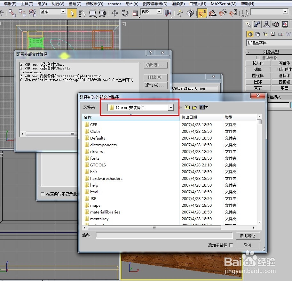
Task: Open the 编辑(E) menu
Action: pyautogui.click(x=10, y=4)
